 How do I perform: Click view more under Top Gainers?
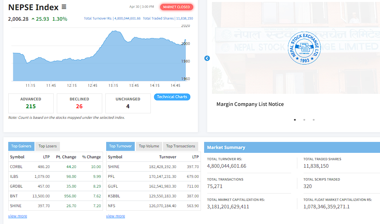[18, 216]
